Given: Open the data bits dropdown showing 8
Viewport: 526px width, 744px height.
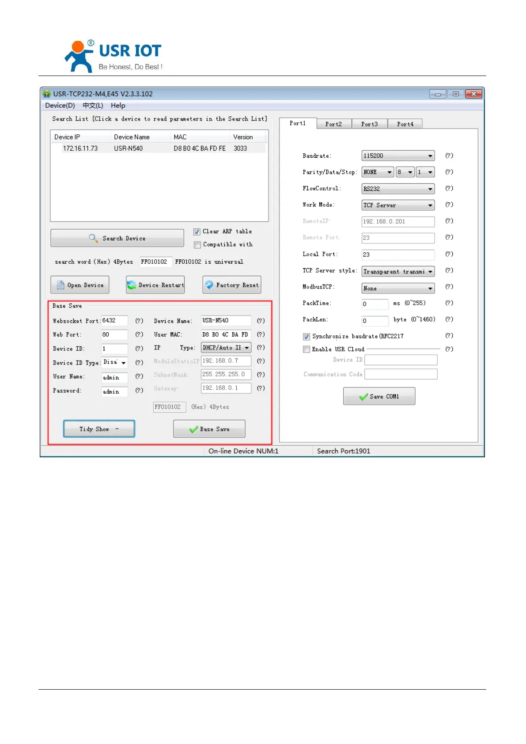Looking at the screenshot, I should point(405,172).
